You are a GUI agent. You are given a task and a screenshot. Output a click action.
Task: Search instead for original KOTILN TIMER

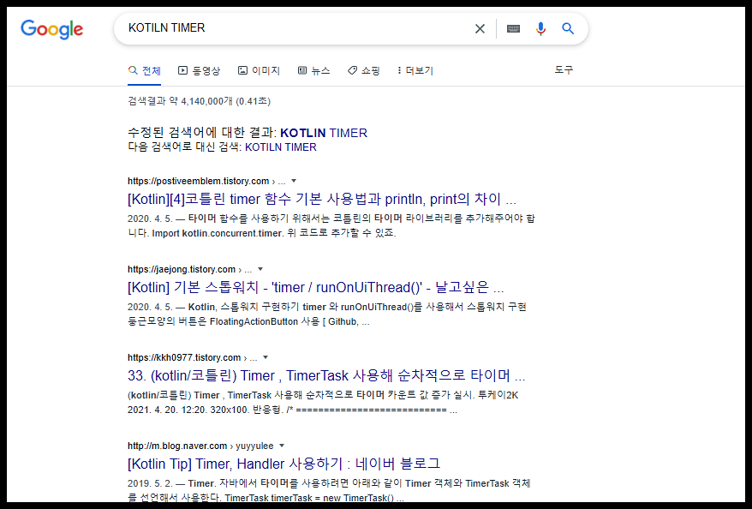281,147
